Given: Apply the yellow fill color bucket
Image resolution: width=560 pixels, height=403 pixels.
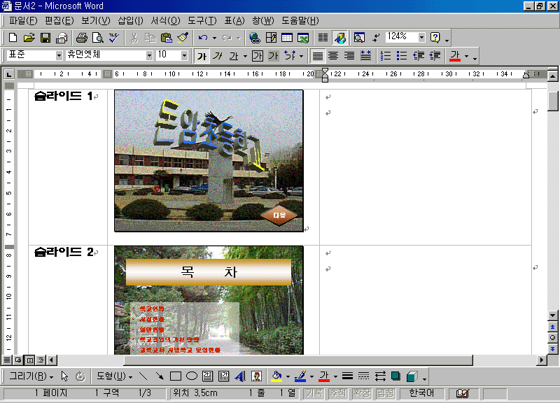Looking at the screenshot, I should [x=276, y=376].
